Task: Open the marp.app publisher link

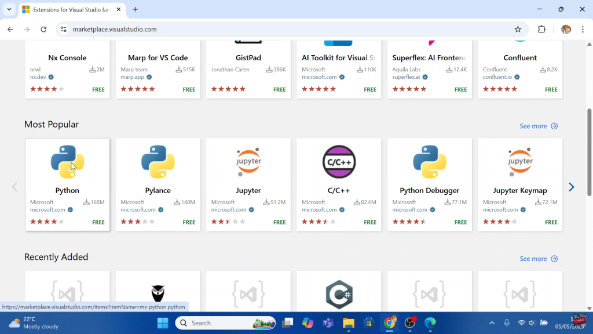Action: click(133, 77)
